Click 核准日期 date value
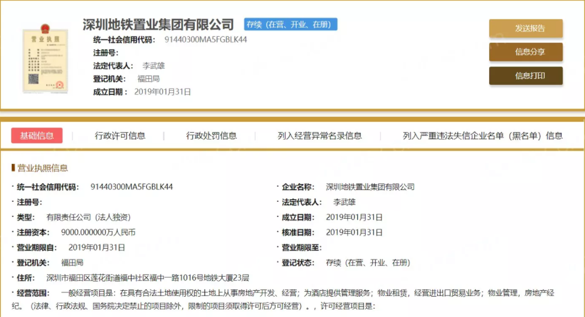The width and height of the screenshot is (585, 317). [354, 232]
